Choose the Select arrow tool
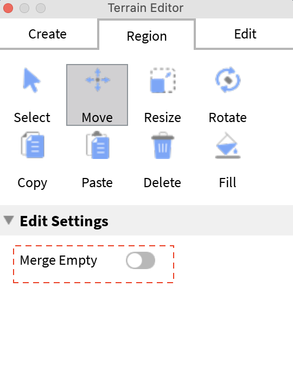Image resolution: width=293 pixels, height=370 pixels. tap(32, 80)
